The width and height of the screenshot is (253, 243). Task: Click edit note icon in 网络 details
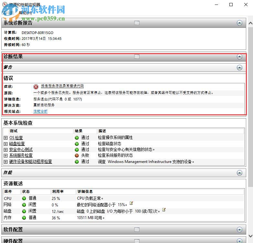(131, 203)
